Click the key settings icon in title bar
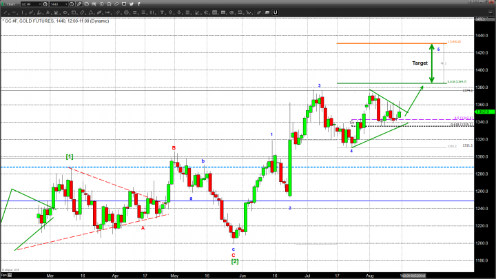 (94, 4)
